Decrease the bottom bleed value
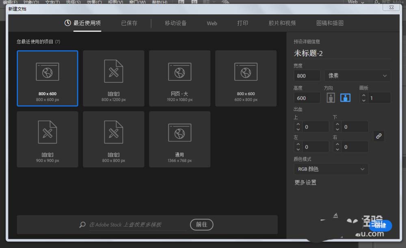The image size is (406, 248). tap(337, 129)
